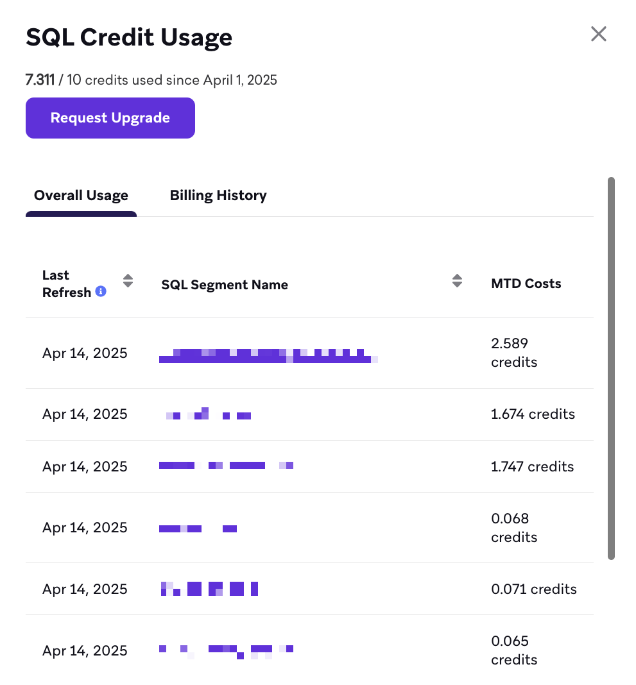
Task: Switch to the Overall Usage tab
Action: [x=81, y=195]
